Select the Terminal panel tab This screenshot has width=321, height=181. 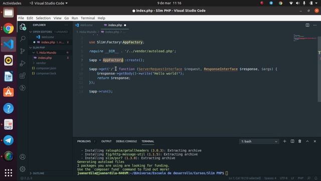pos(147,141)
